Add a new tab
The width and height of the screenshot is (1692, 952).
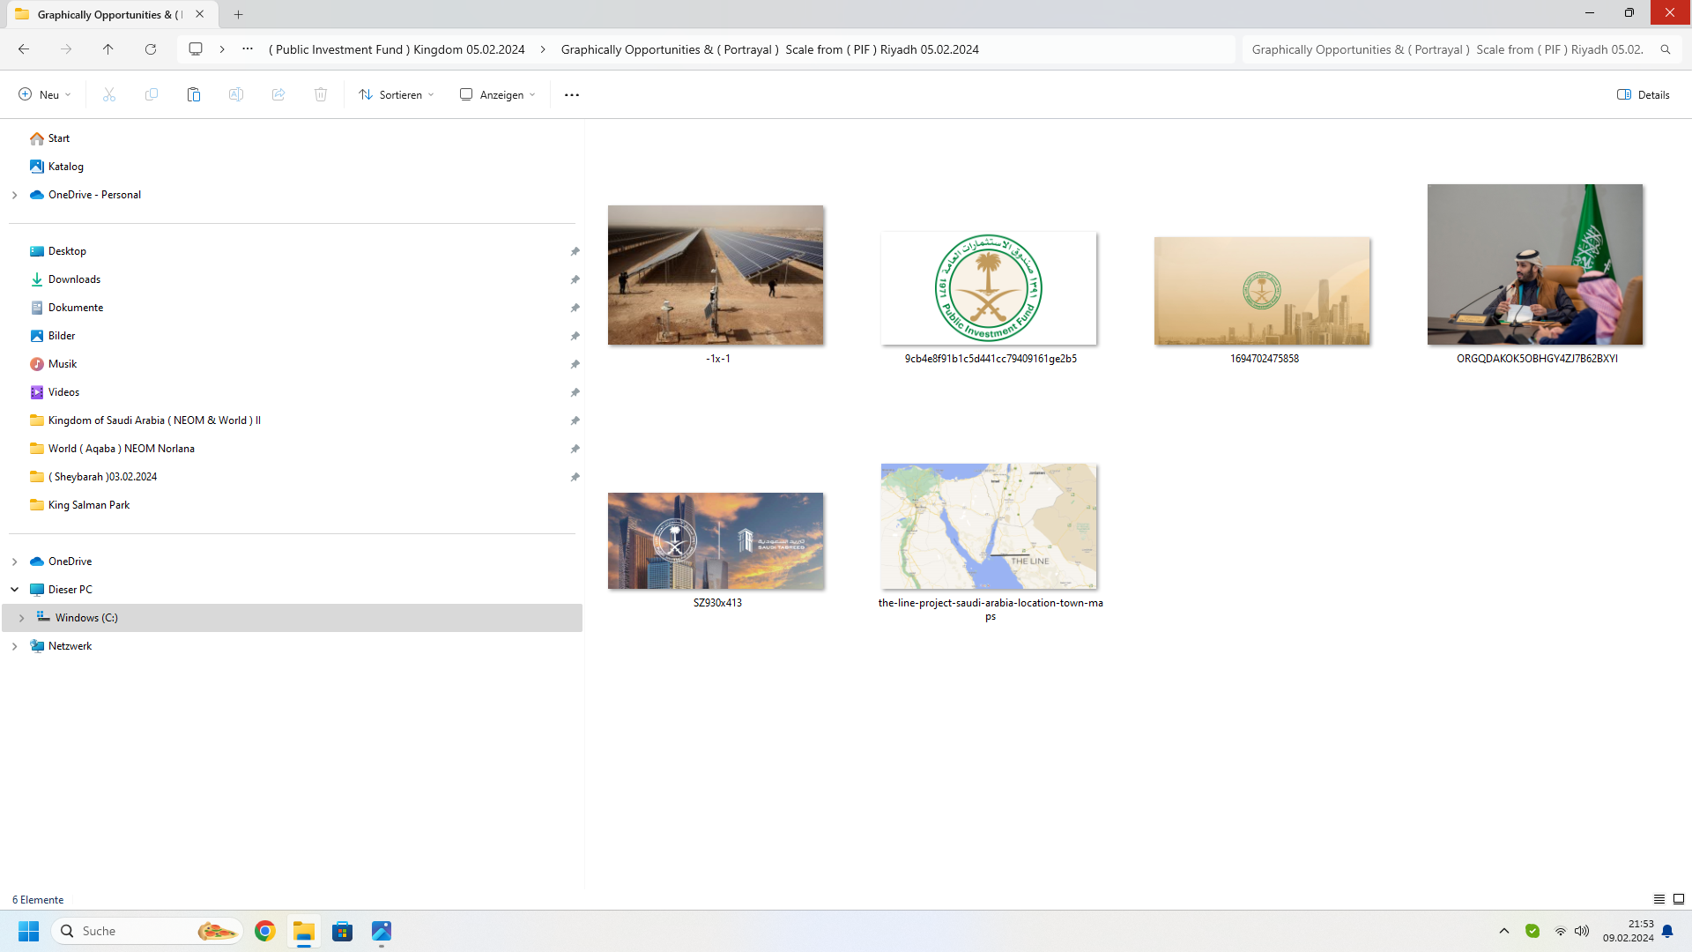coord(238,14)
